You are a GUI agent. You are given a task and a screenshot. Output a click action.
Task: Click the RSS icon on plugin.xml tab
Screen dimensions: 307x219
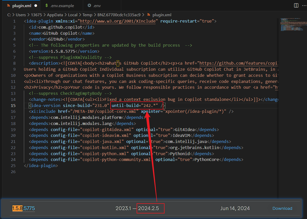9,5
